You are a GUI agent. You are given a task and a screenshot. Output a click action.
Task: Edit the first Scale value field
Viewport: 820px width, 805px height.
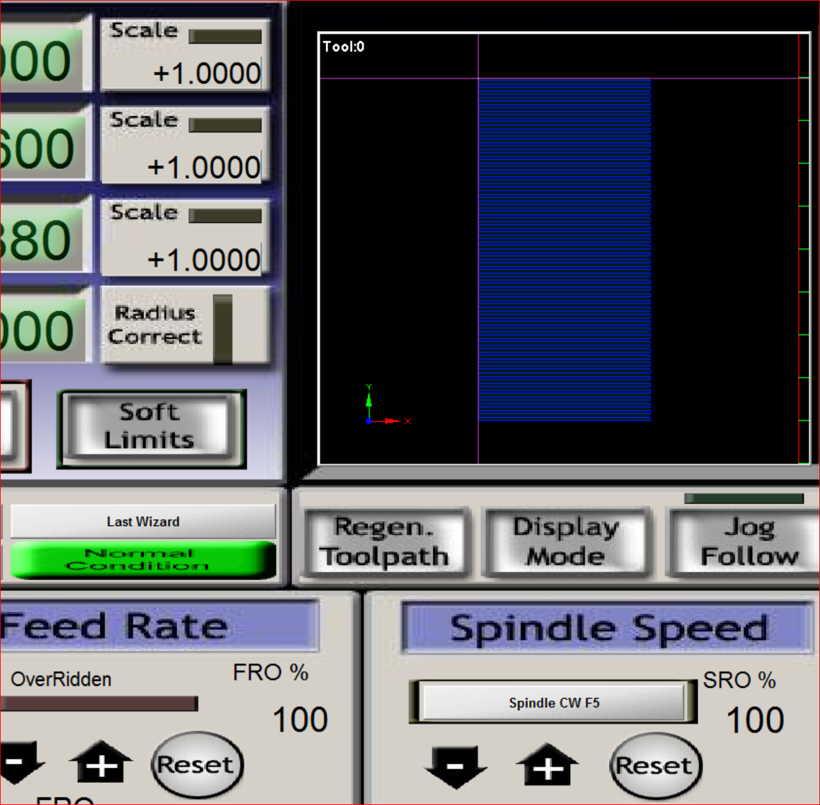[206, 73]
